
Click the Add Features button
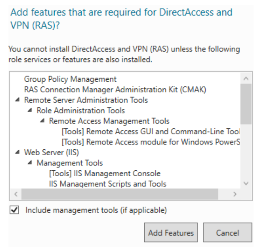point(171,233)
